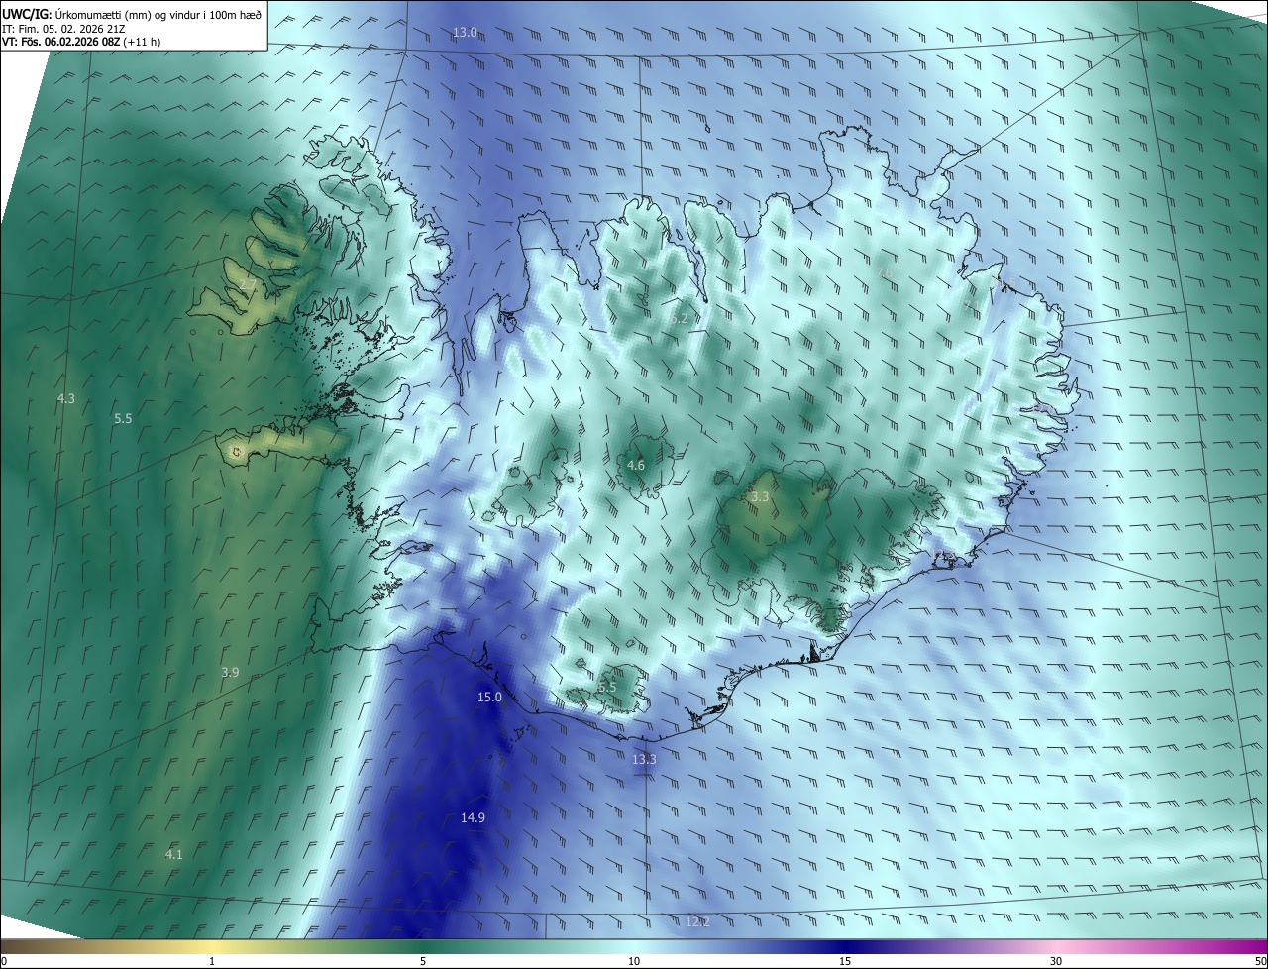
Task: Click the 10 tick on the color scale
Action: [x=634, y=962]
